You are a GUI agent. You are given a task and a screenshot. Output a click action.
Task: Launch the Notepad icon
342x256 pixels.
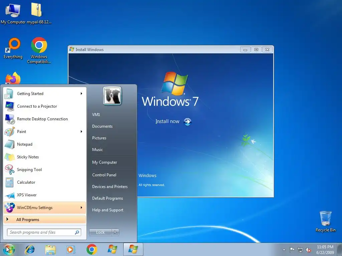[9, 144]
